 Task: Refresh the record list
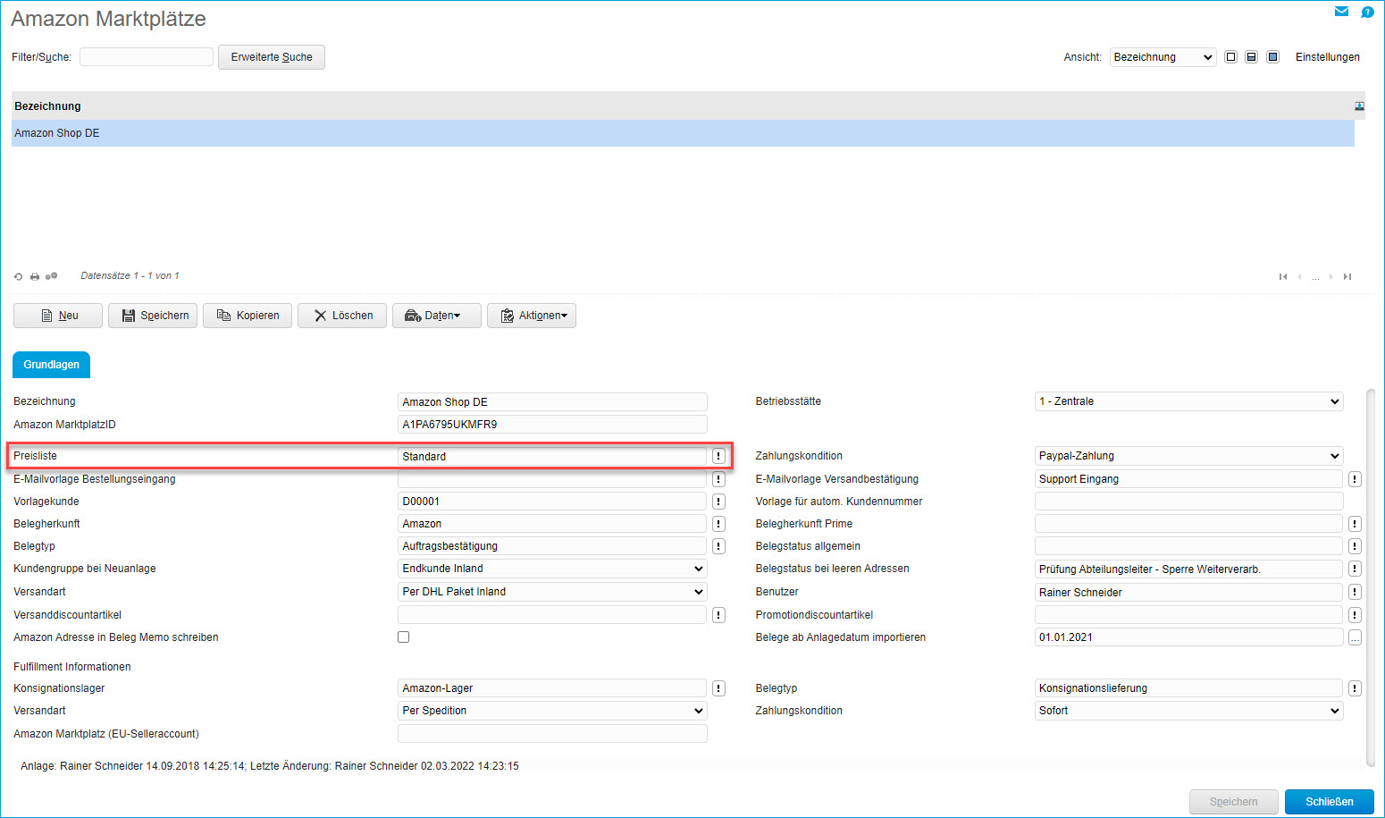click(x=18, y=276)
